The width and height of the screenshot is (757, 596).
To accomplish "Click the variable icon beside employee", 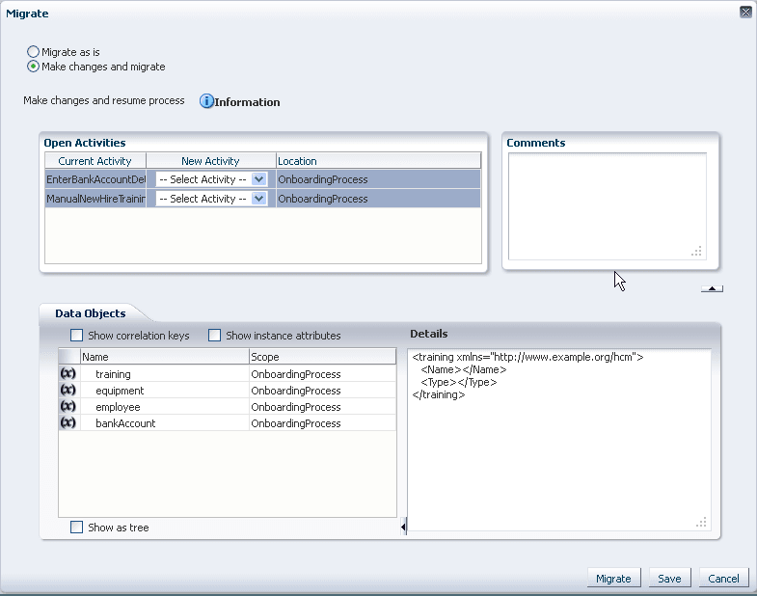I will pos(68,406).
